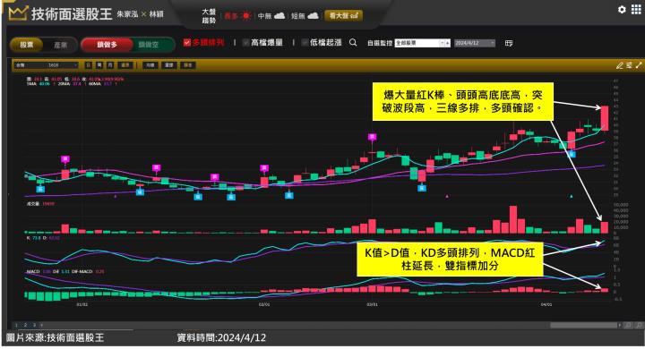Open the apps grid menu icon
Image resolution: width=645 pixels, height=349 pixels.
point(636,10)
